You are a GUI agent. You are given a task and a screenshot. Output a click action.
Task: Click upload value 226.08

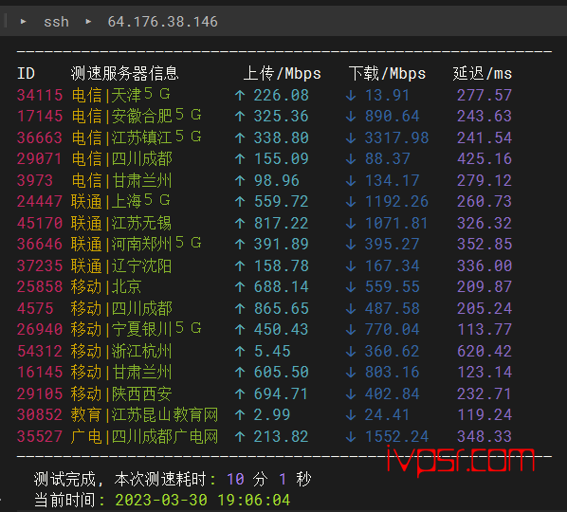282,96
